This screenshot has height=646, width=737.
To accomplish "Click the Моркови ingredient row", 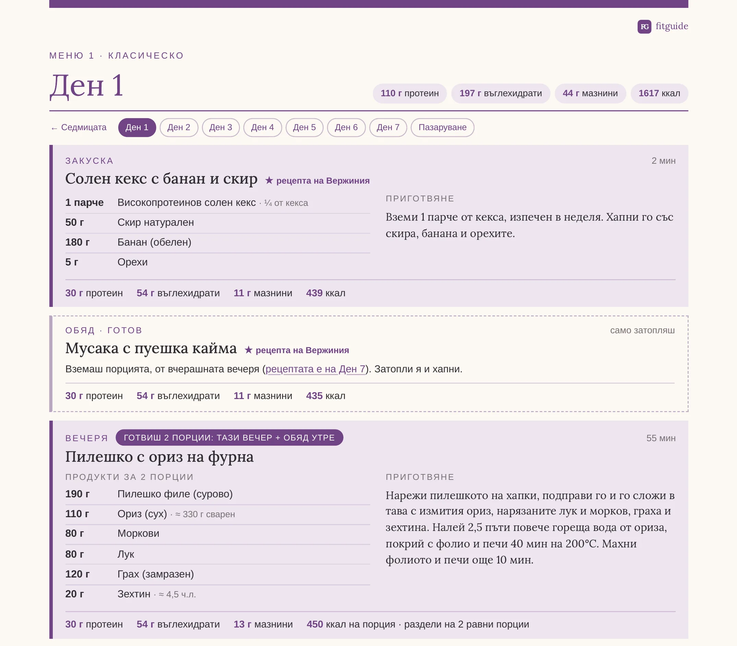I will [217, 534].
